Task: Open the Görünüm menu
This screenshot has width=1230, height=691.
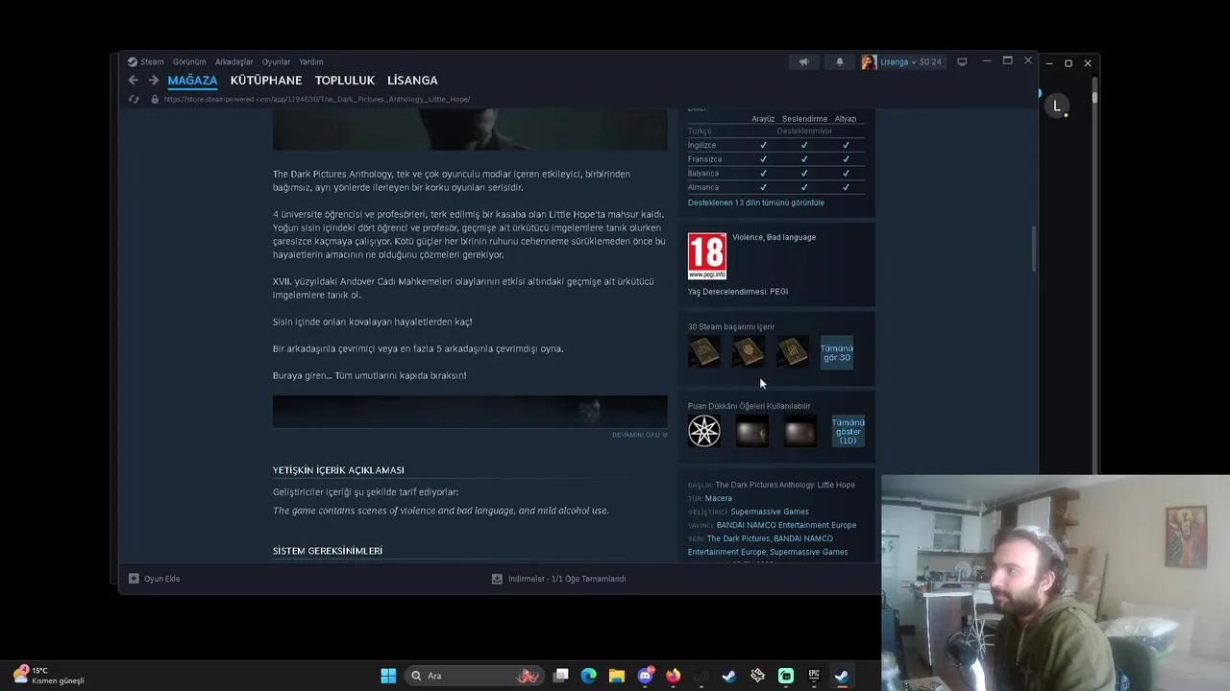Action: 189,61
